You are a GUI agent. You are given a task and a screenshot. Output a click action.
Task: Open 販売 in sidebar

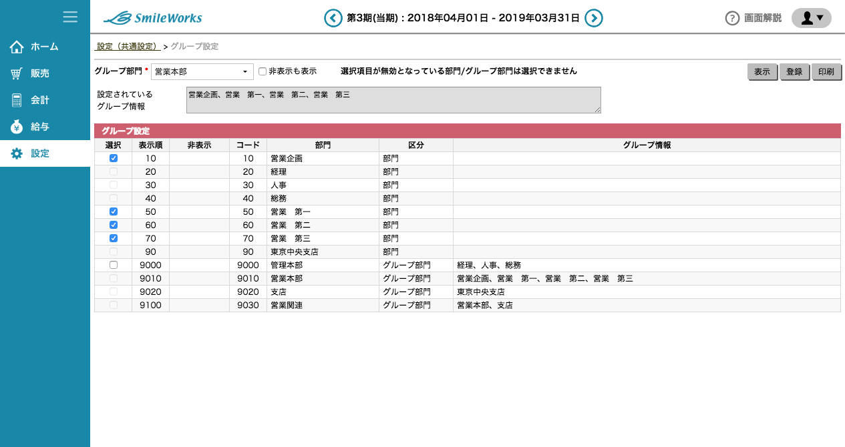click(x=45, y=73)
